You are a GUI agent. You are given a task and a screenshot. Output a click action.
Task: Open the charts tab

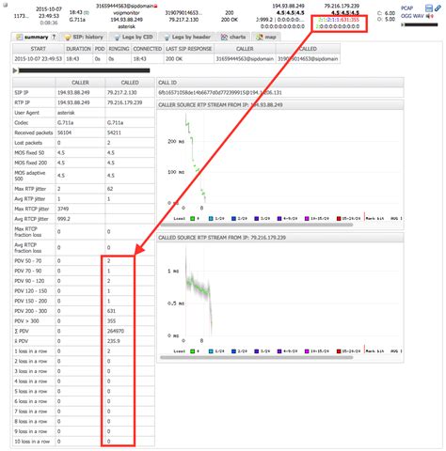(233, 37)
